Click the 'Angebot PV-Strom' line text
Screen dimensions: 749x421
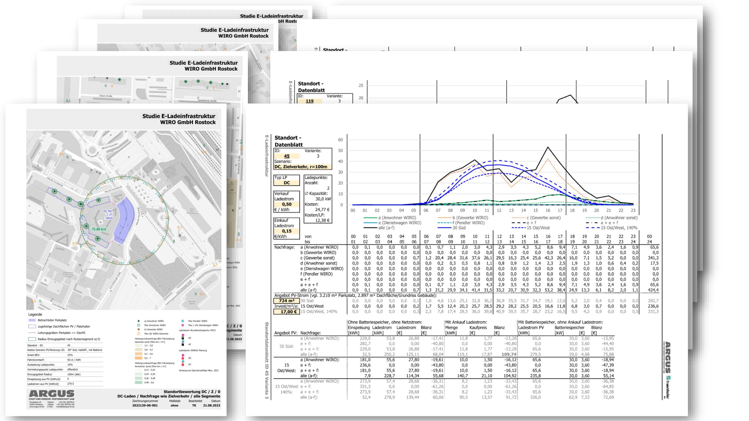point(355,295)
